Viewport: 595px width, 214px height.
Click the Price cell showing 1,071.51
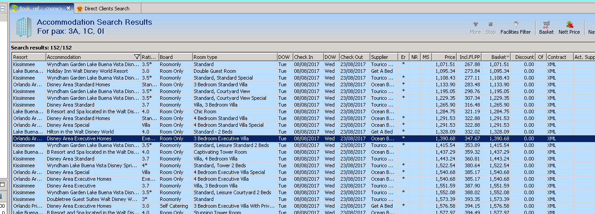click(x=445, y=64)
